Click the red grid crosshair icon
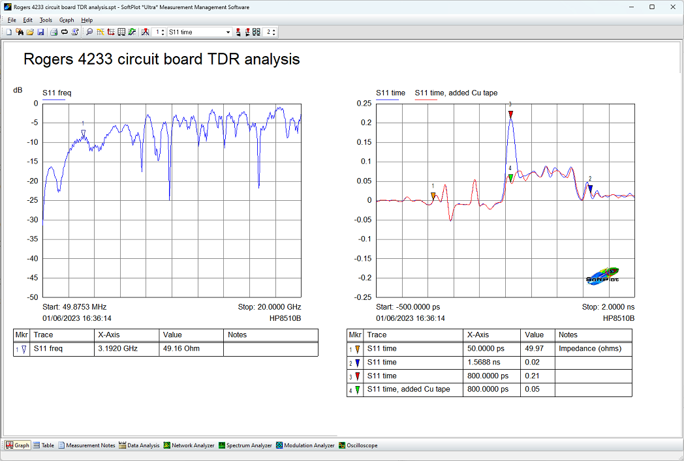This screenshot has height=461, width=684. 111,32
